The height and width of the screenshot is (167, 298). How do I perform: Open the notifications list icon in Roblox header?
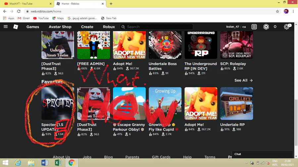point(254,27)
